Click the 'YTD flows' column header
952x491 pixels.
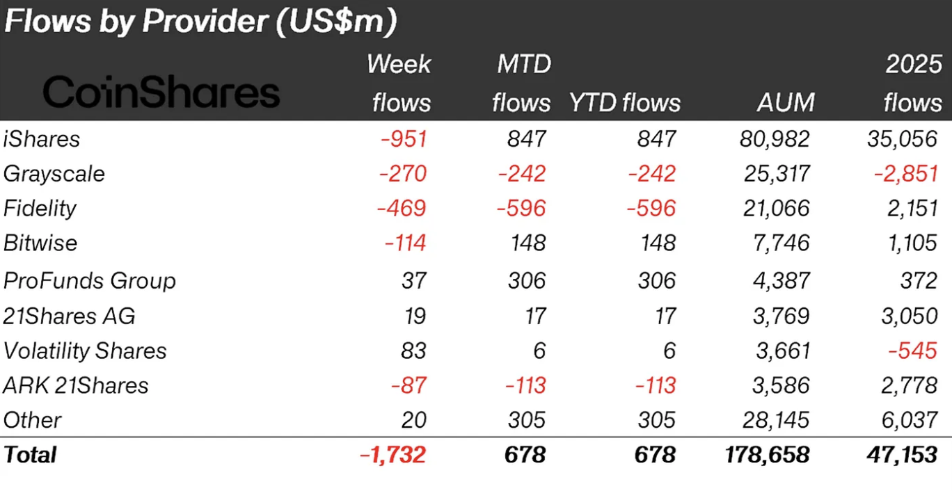624,103
